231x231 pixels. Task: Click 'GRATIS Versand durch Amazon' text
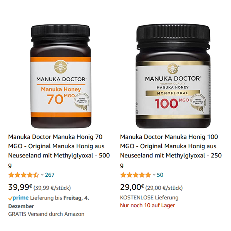click(46, 214)
